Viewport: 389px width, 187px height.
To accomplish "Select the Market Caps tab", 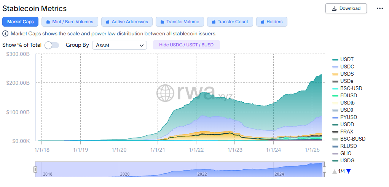I will click(x=20, y=22).
